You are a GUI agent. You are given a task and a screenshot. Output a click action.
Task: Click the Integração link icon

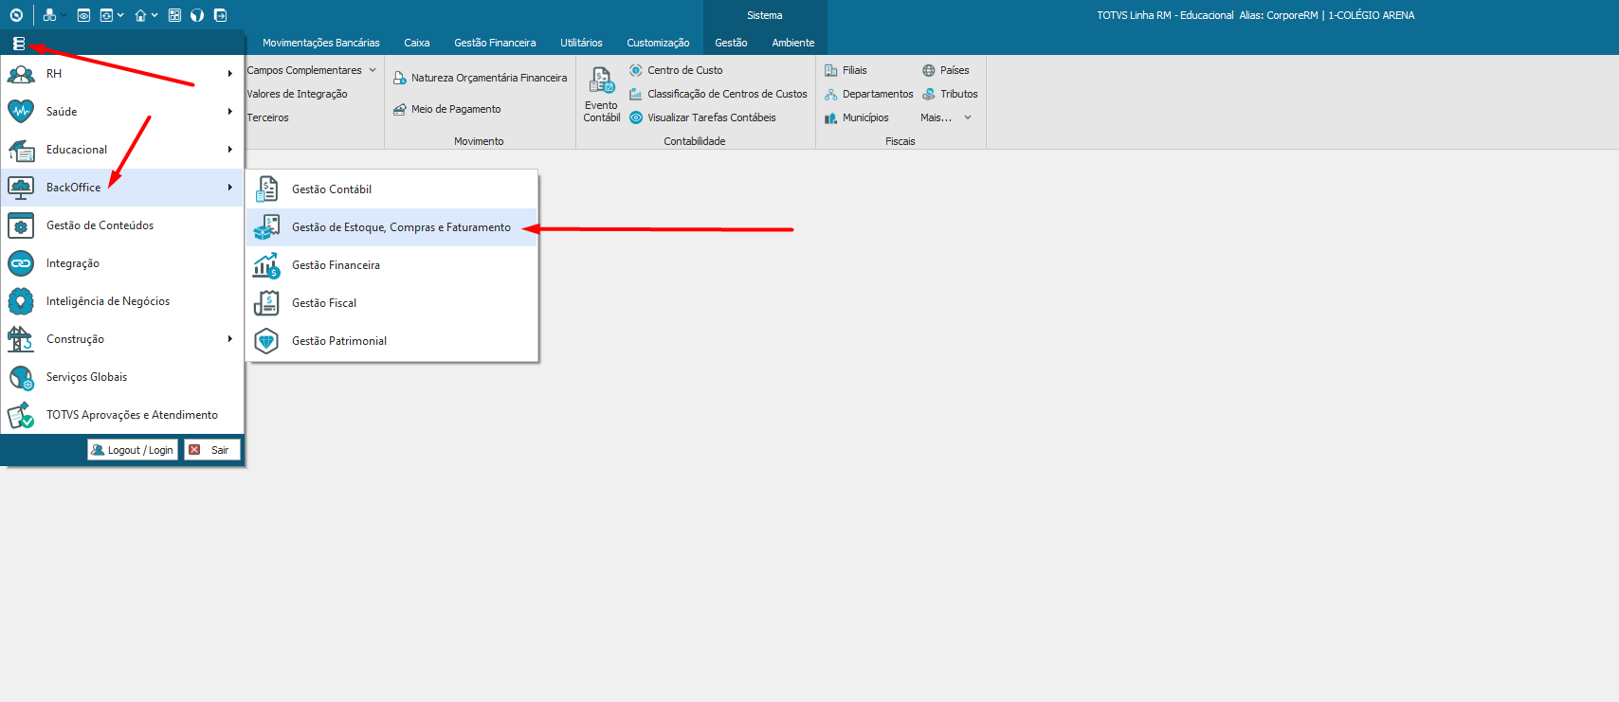coord(21,263)
